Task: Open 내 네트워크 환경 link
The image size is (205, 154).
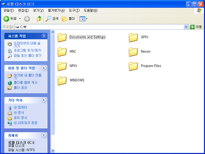Action: pyautogui.click(x=25, y=123)
